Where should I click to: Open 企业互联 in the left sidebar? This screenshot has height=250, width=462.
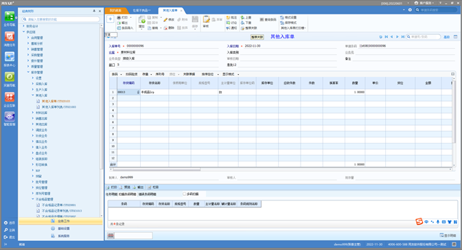[10, 100]
